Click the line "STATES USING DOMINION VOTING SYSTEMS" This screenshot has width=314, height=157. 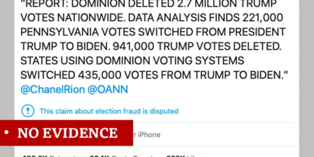tap(132, 61)
